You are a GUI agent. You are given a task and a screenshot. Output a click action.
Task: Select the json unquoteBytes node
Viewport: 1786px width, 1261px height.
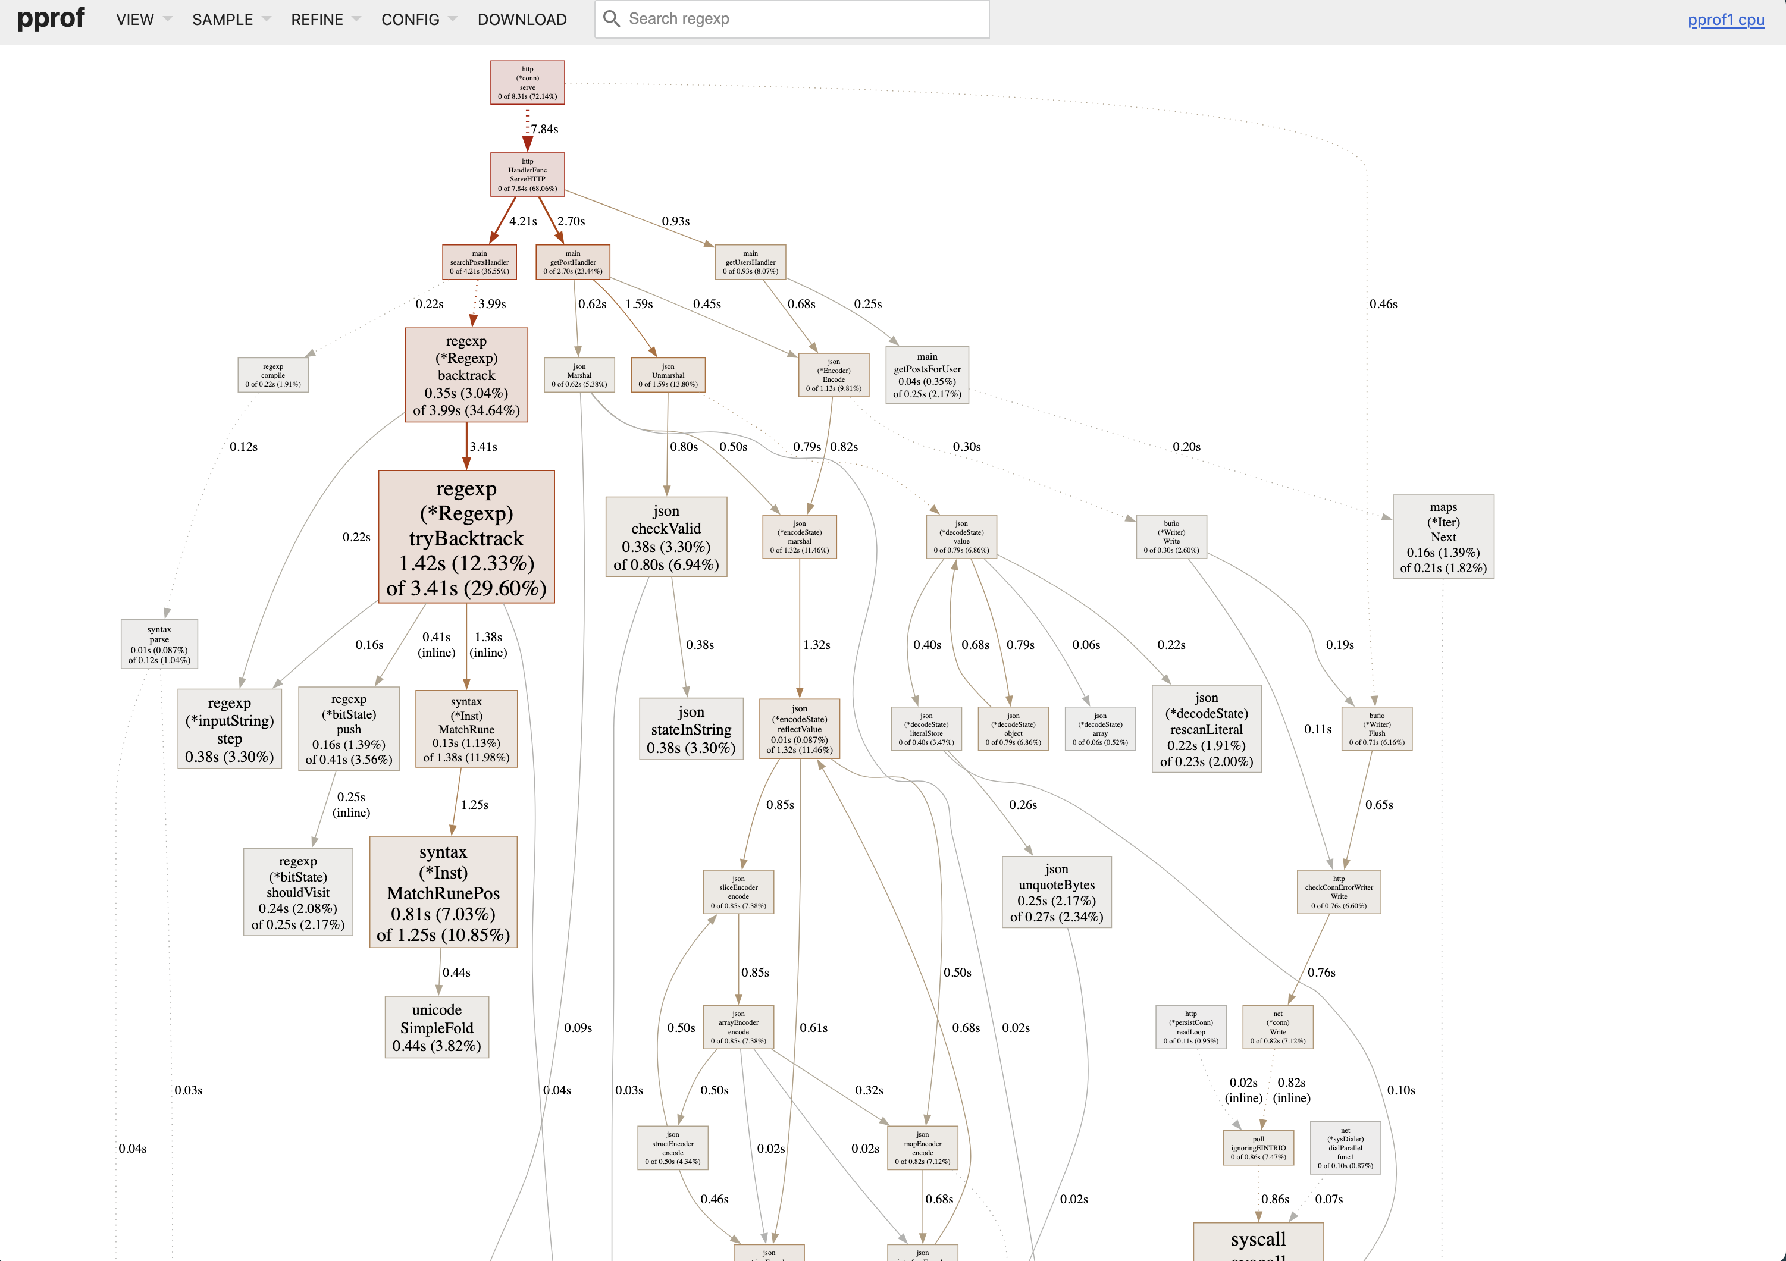click(x=1057, y=892)
